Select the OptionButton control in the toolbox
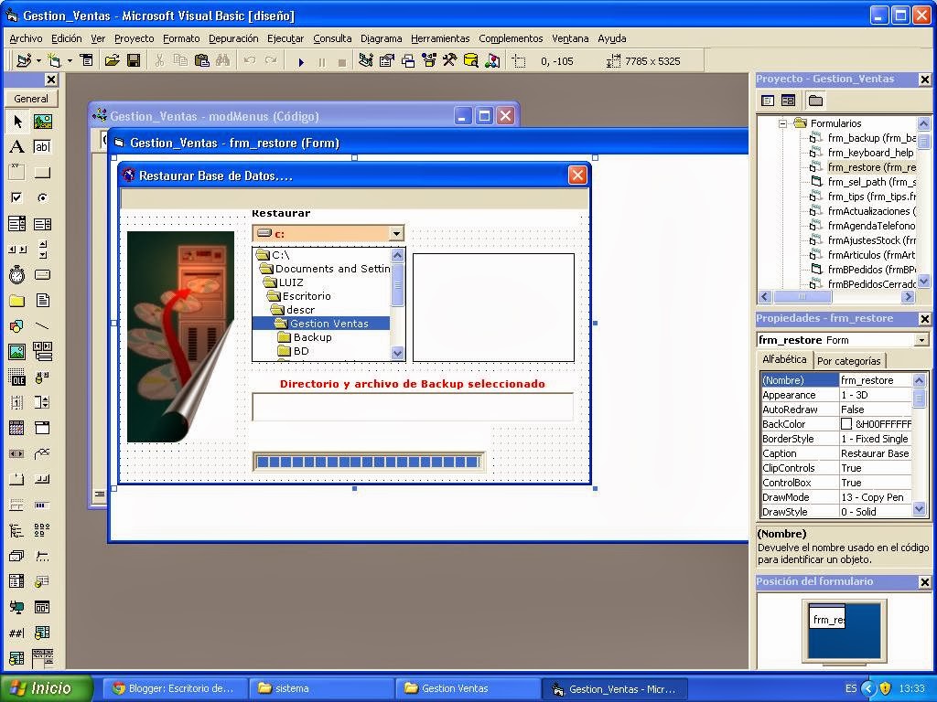The width and height of the screenshot is (937, 702). [x=42, y=197]
